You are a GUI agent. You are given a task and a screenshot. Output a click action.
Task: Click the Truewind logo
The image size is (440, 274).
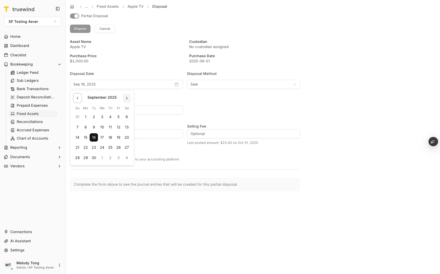[7, 9]
